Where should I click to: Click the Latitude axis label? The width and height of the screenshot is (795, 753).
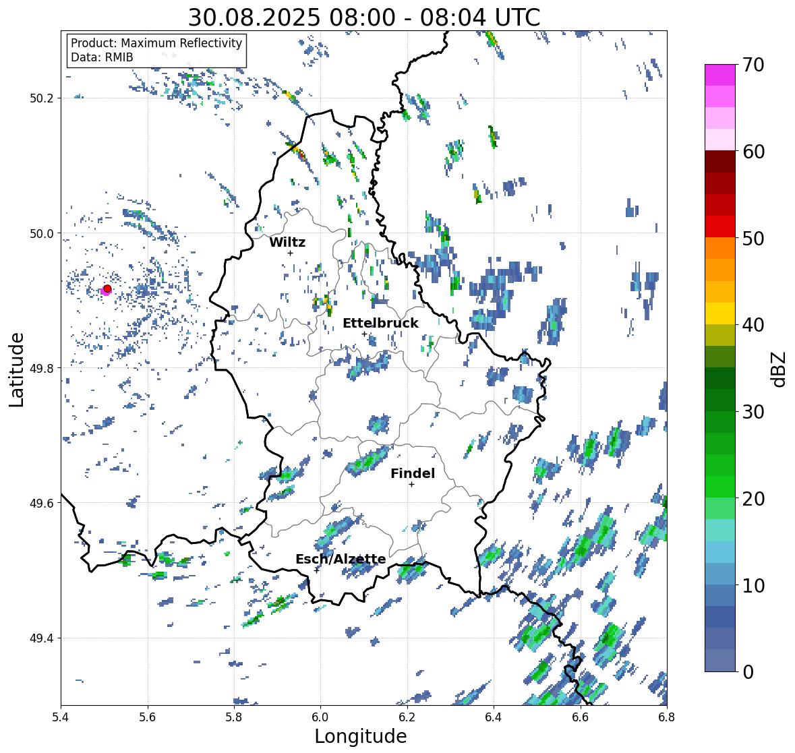coord(17,369)
